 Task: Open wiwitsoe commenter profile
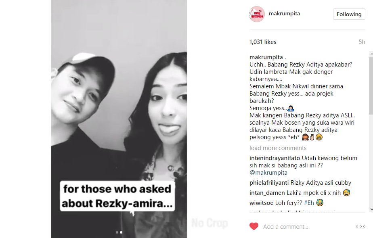[262, 203]
